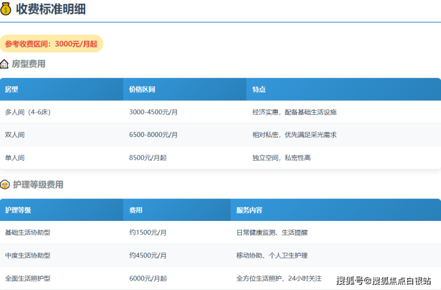Click the 8500元/月起 price cell
This screenshot has width=441, height=290.
click(x=147, y=158)
